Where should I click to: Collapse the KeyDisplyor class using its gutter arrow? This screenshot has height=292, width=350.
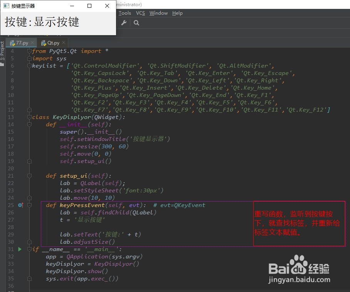point(29,117)
